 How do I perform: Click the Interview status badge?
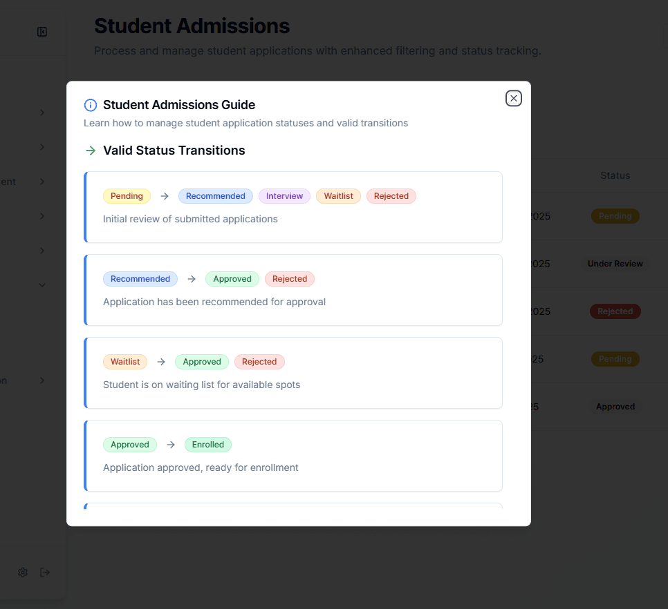click(x=284, y=196)
